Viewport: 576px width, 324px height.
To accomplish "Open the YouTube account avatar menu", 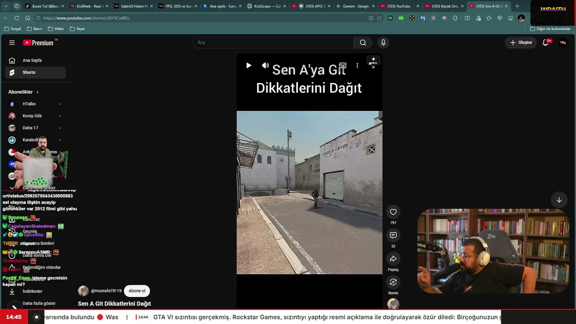I will pos(562,43).
